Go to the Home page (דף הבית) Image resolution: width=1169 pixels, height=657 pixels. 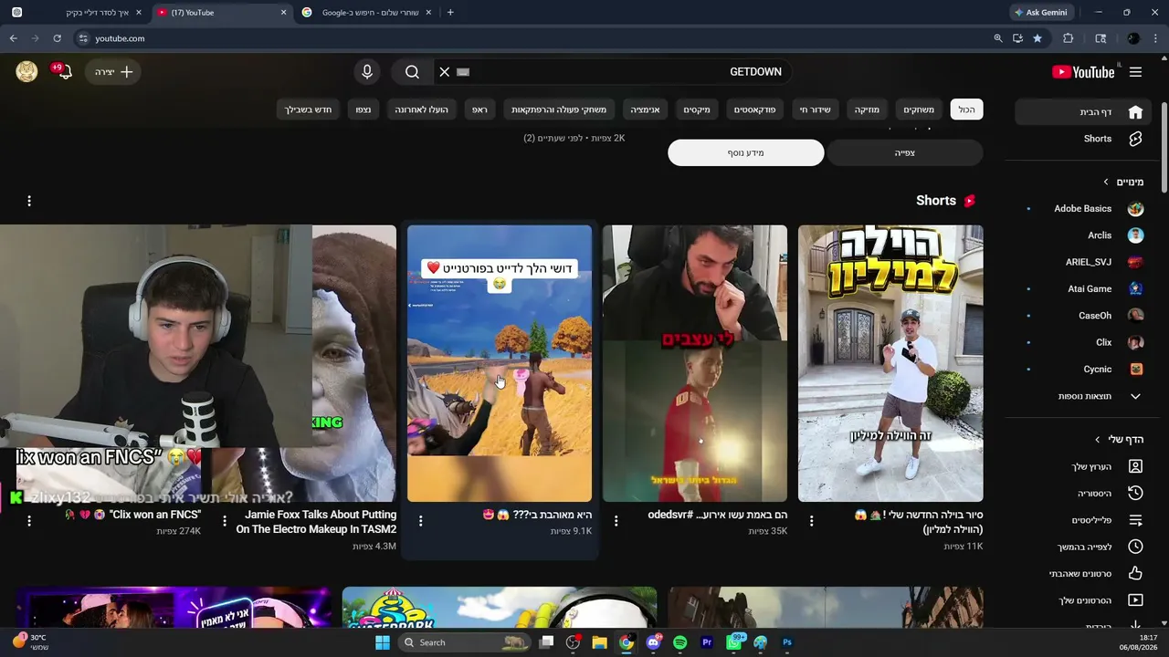click(x=1083, y=112)
